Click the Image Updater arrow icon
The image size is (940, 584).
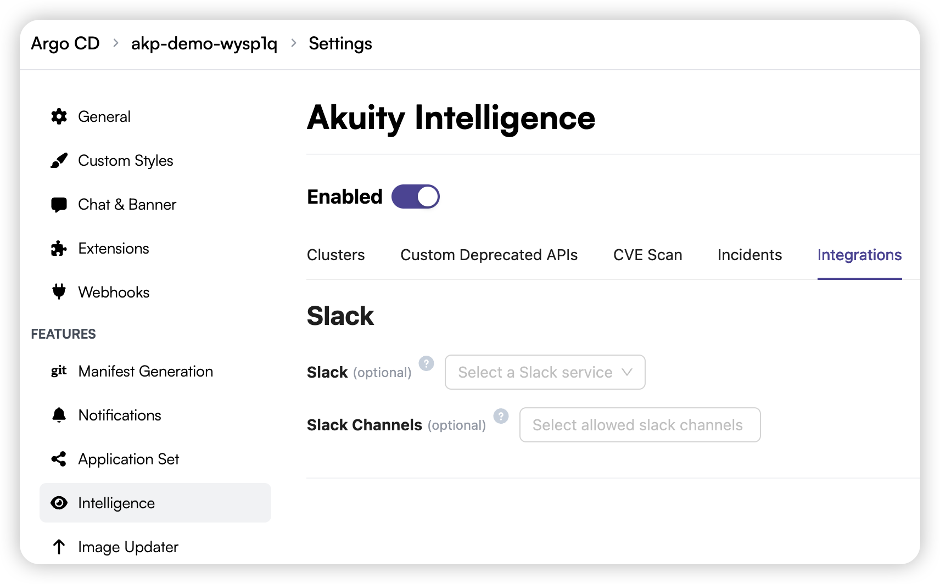tap(59, 547)
